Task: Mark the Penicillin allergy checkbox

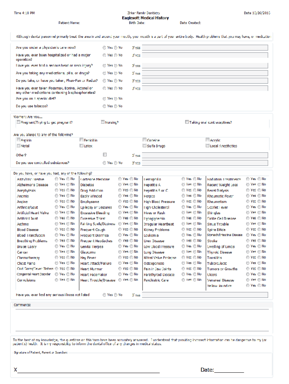Action: (81, 140)
